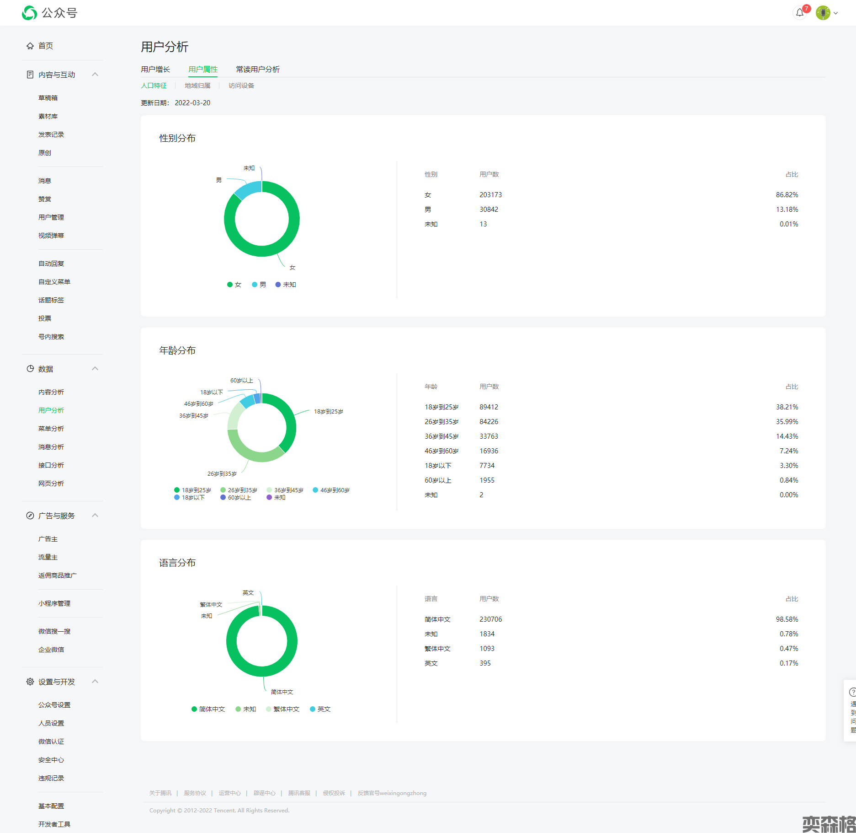Viewport: 856px width, 833px height.
Task: Open the notification bell
Action: pos(799,13)
